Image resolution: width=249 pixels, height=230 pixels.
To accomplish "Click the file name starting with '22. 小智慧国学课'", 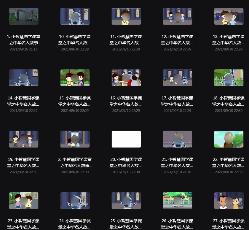I will (x=229, y=163).
